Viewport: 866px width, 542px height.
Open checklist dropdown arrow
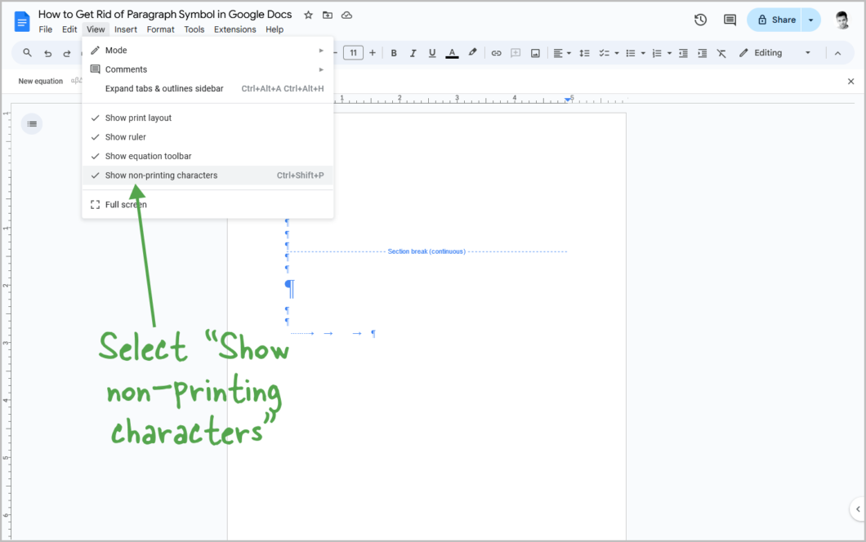(616, 53)
